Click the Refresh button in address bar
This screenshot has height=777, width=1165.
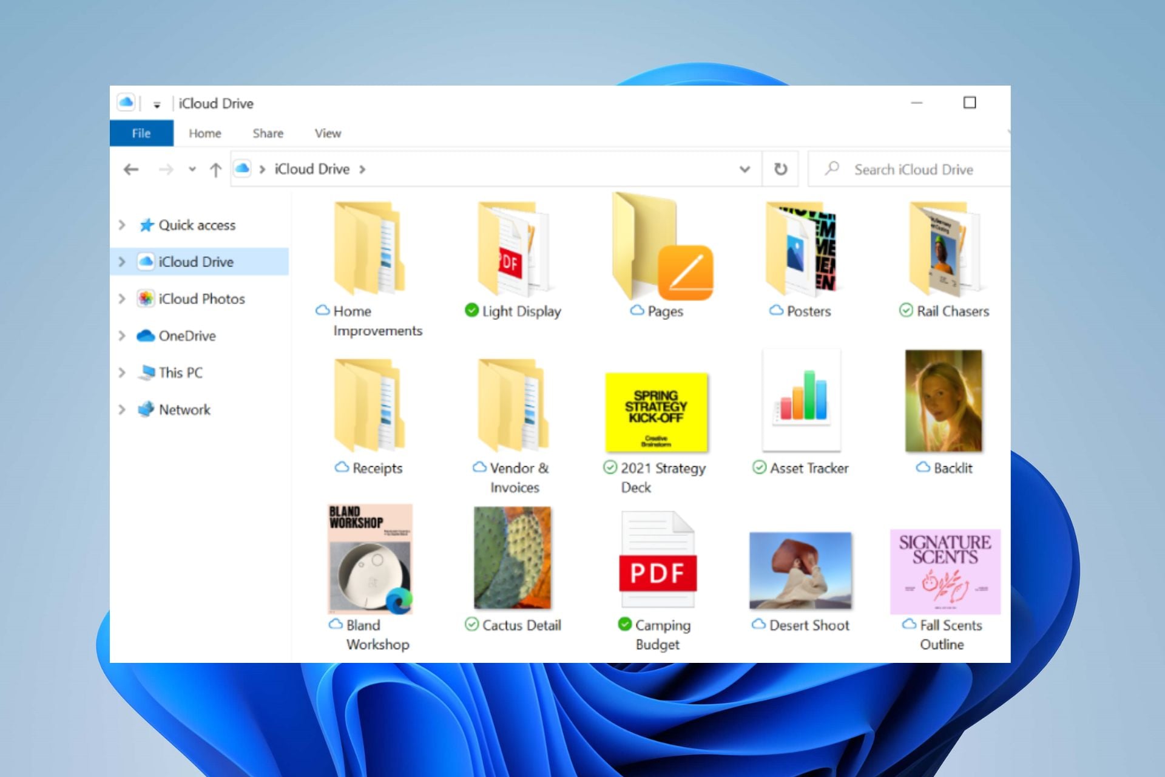[780, 169]
